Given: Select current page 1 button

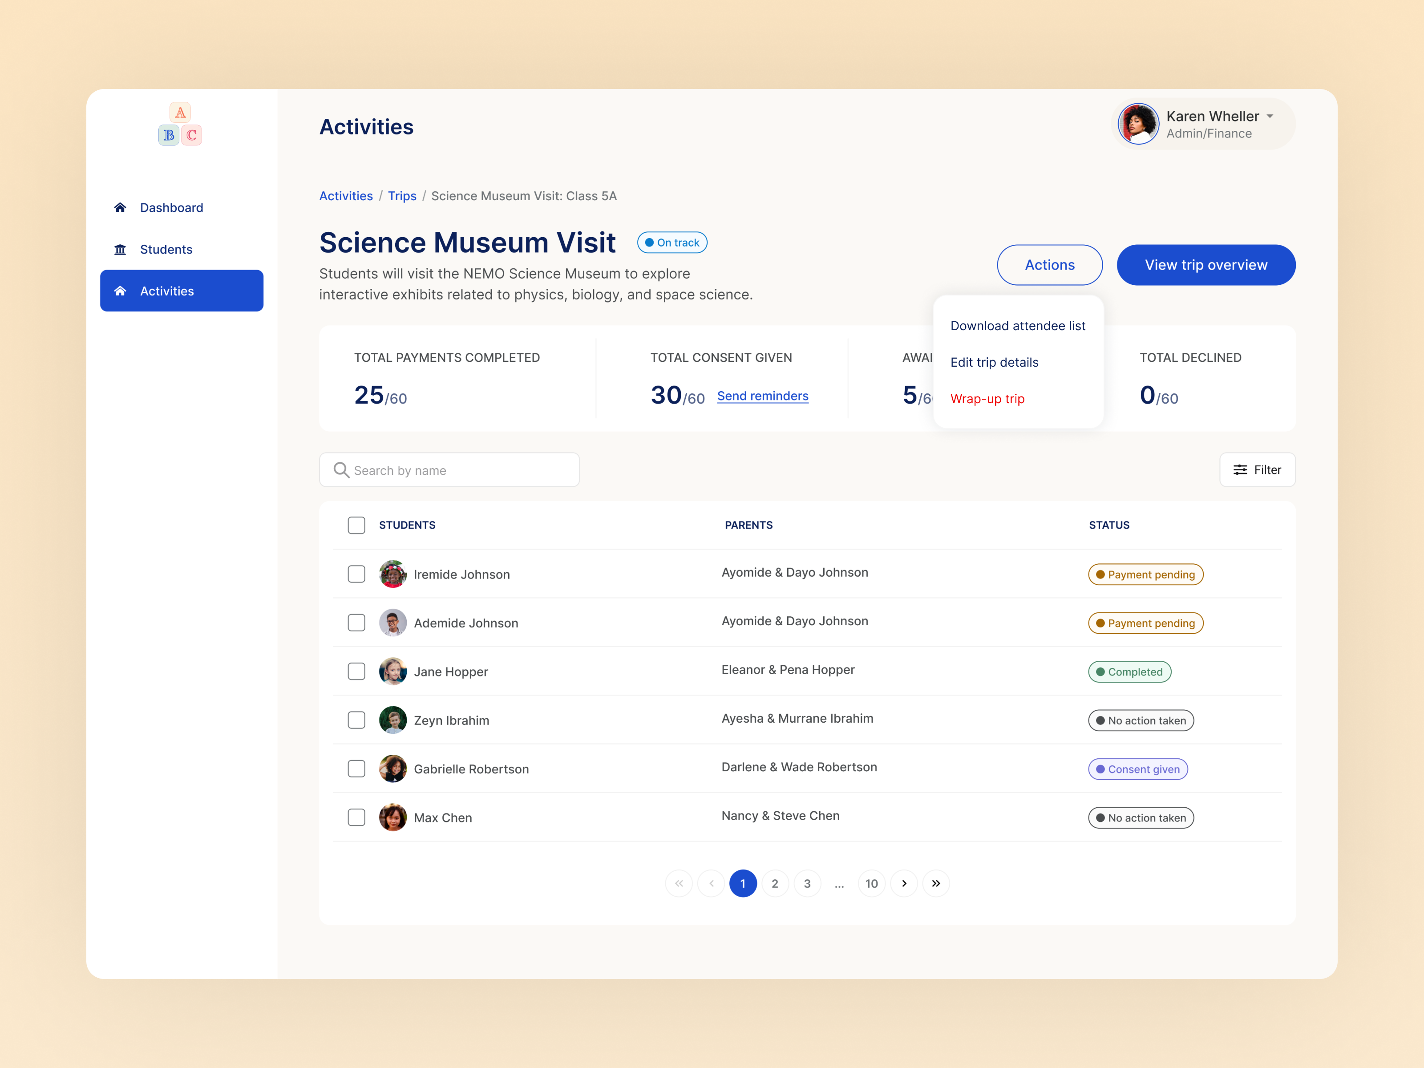Looking at the screenshot, I should (x=743, y=883).
